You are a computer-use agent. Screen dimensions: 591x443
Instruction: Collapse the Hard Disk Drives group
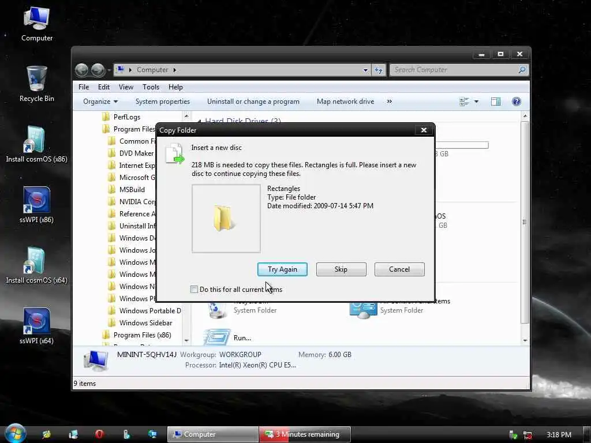199,121
